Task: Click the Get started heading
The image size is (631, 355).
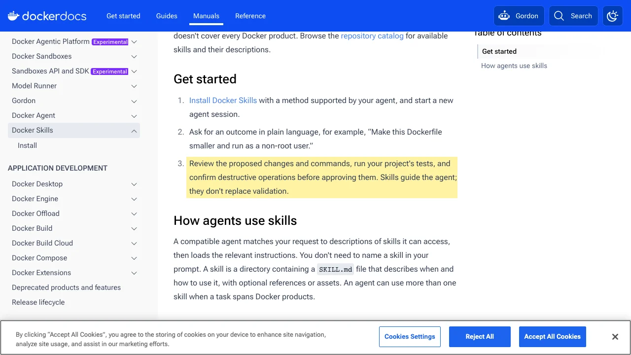Action: click(205, 79)
